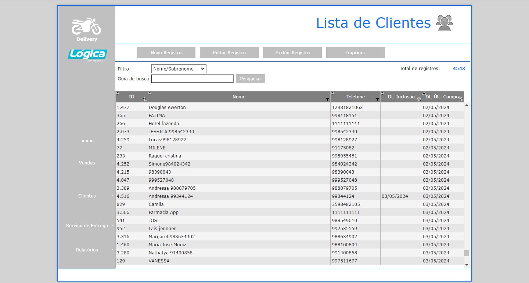Open the Nome column filter dropdown arrow
The height and width of the screenshot is (283, 529).
point(327,99)
